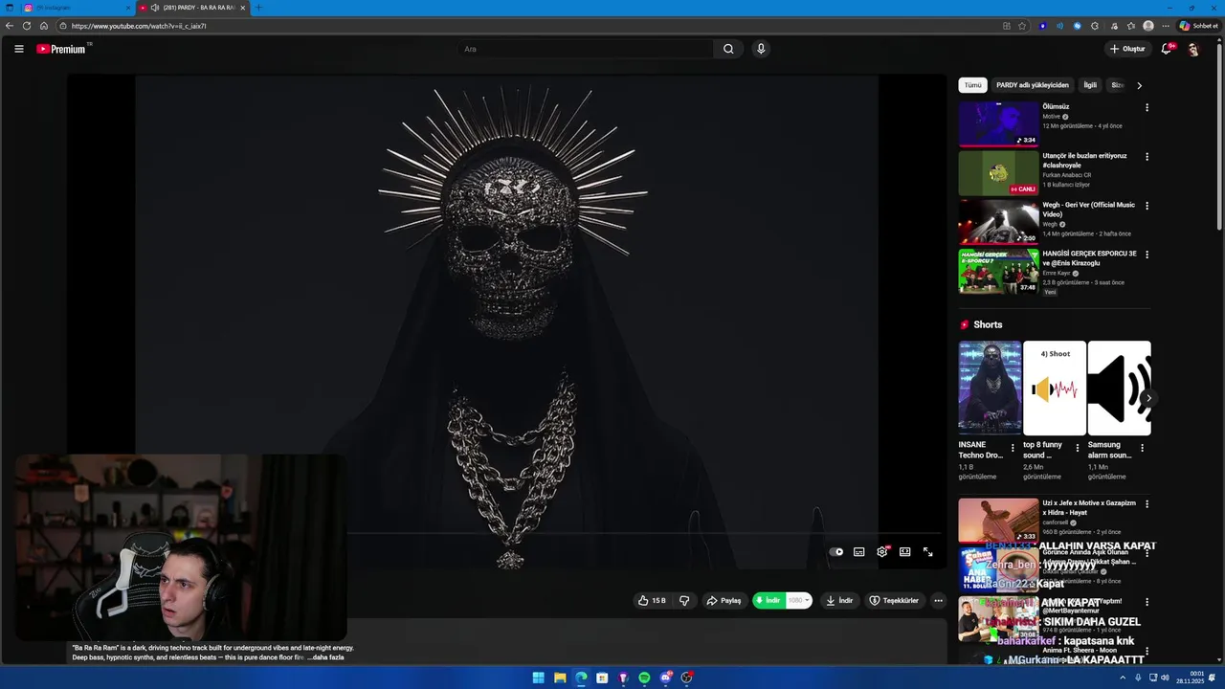Open quality dropdown next to green İndir

point(799,601)
